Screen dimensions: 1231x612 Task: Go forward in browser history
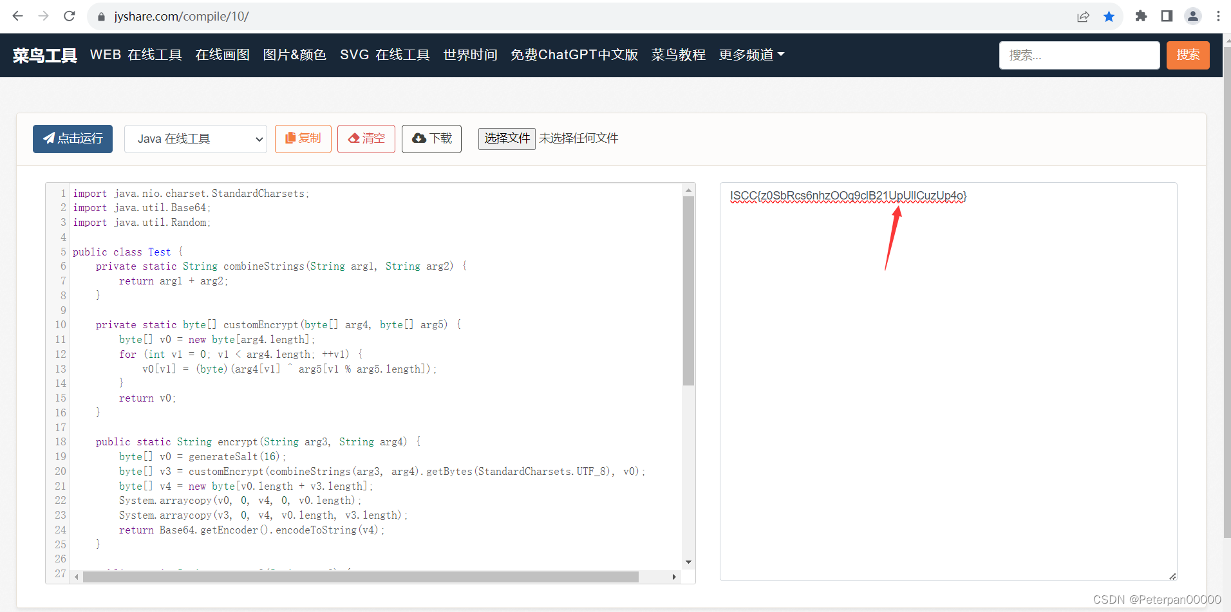(43, 16)
